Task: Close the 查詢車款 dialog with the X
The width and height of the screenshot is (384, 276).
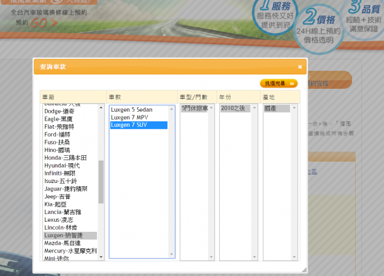Action: [x=300, y=66]
